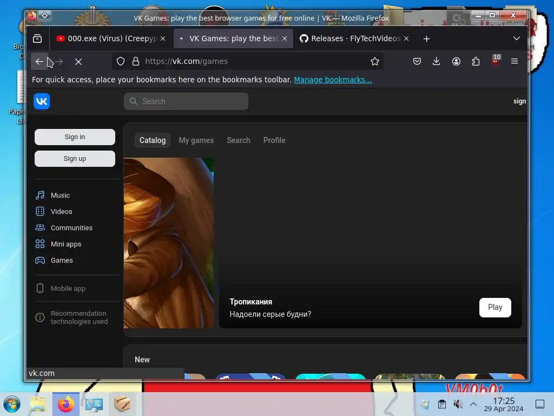
Task: Bookmark this page with the star icon
Action: tap(375, 62)
